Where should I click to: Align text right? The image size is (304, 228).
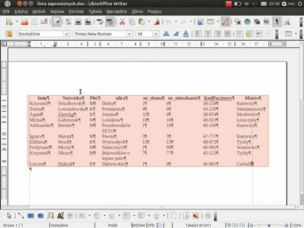218,34
